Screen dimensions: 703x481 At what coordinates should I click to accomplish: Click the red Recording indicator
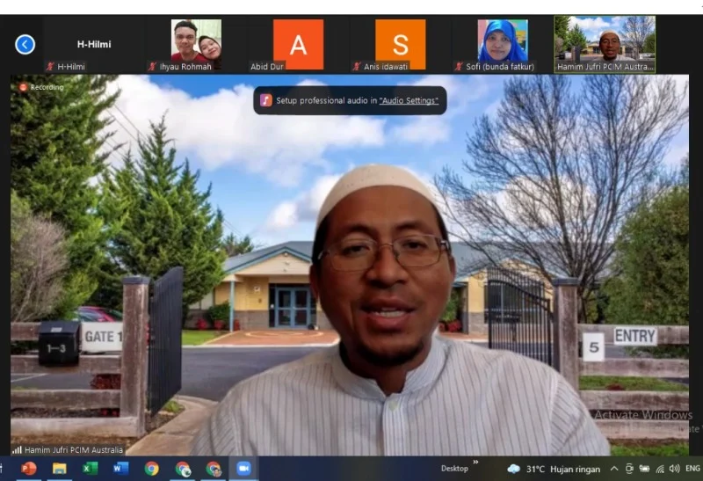click(x=41, y=87)
